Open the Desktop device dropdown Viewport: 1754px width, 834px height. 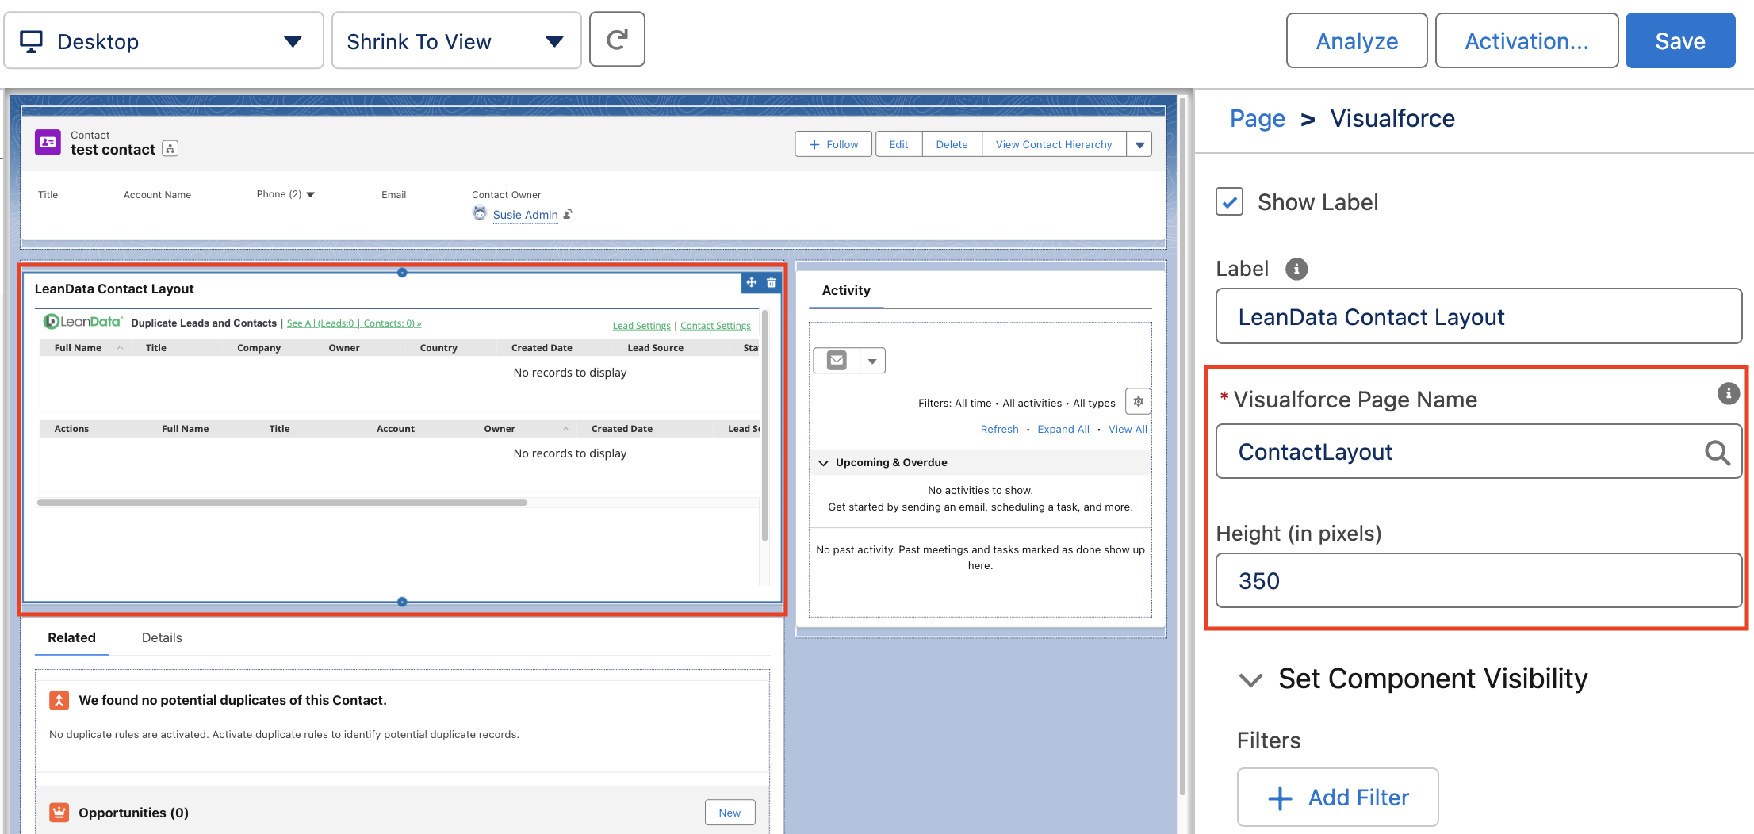pyautogui.click(x=163, y=40)
